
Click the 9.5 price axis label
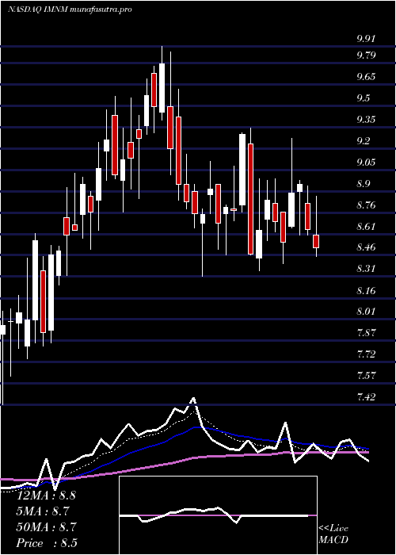(364, 98)
